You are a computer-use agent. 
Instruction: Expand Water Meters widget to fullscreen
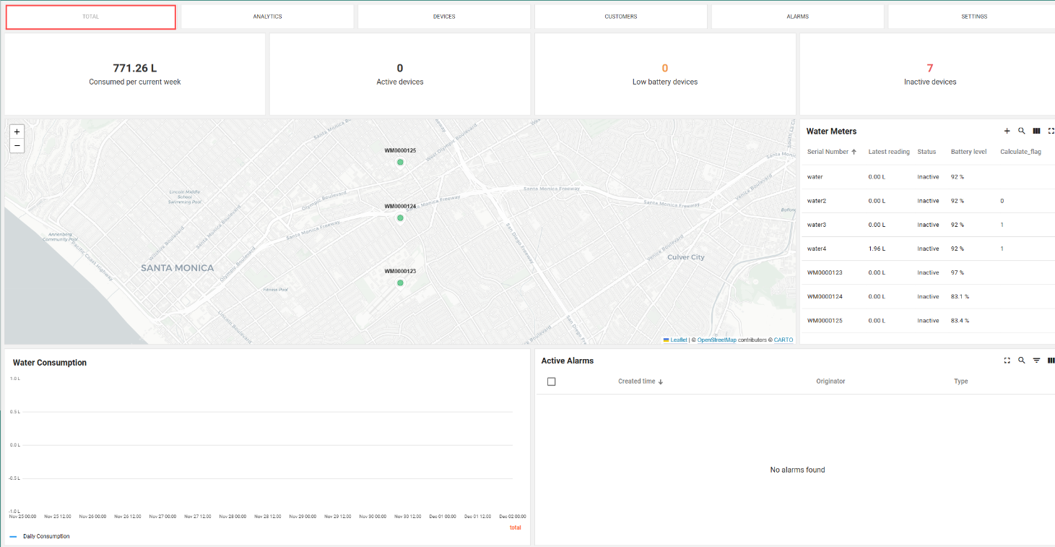(x=1051, y=131)
